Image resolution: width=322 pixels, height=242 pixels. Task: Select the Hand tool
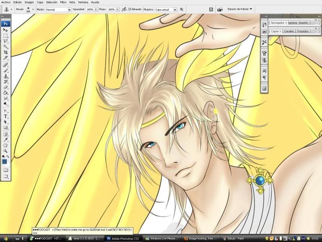coord(6,146)
